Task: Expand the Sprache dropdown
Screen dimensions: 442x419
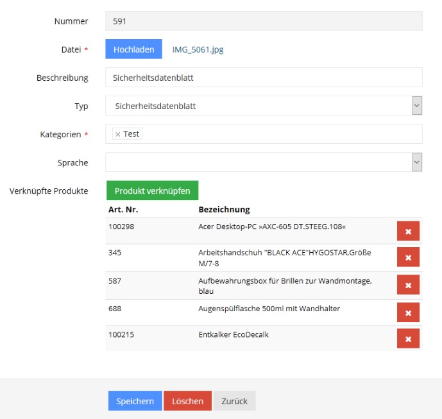Action: (416, 162)
